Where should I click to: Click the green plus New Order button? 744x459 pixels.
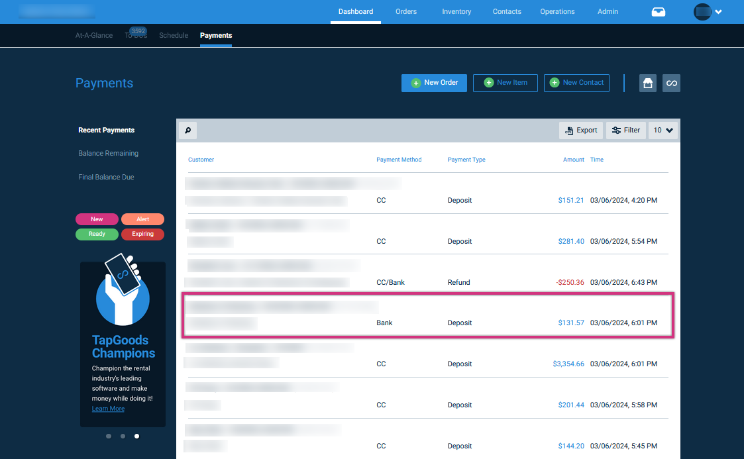click(434, 83)
